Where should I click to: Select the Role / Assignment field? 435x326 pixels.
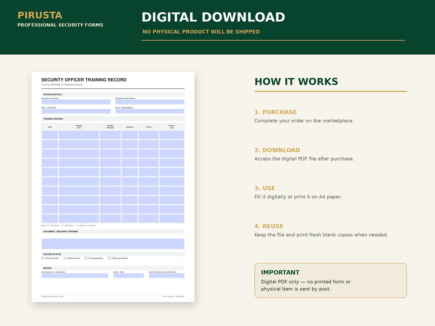pos(150,111)
